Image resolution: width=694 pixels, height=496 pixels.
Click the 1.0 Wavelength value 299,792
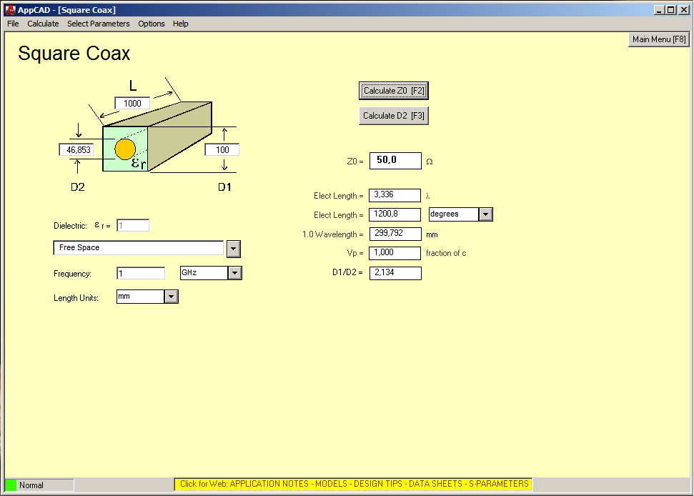click(395, 234)
